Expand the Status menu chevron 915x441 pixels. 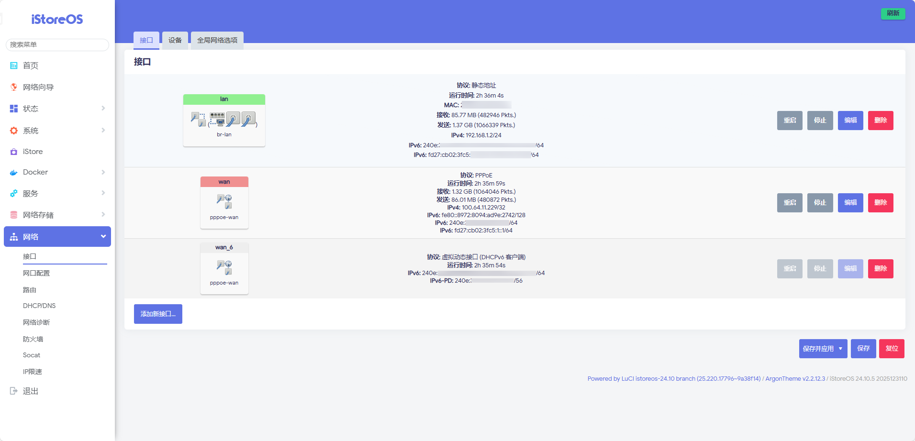[103, 109]
